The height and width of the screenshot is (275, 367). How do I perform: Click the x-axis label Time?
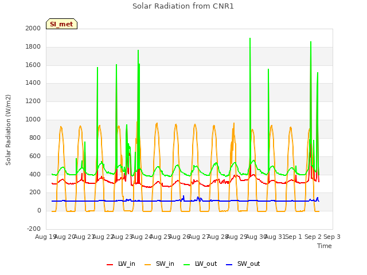coord(325,246)
